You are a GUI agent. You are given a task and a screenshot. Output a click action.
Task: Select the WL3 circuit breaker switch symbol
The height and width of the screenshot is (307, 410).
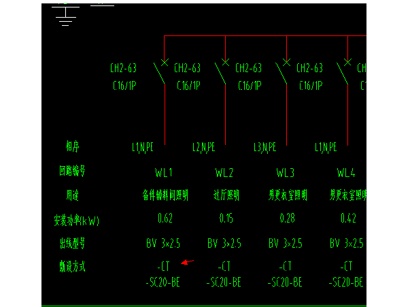pos(283,69)
